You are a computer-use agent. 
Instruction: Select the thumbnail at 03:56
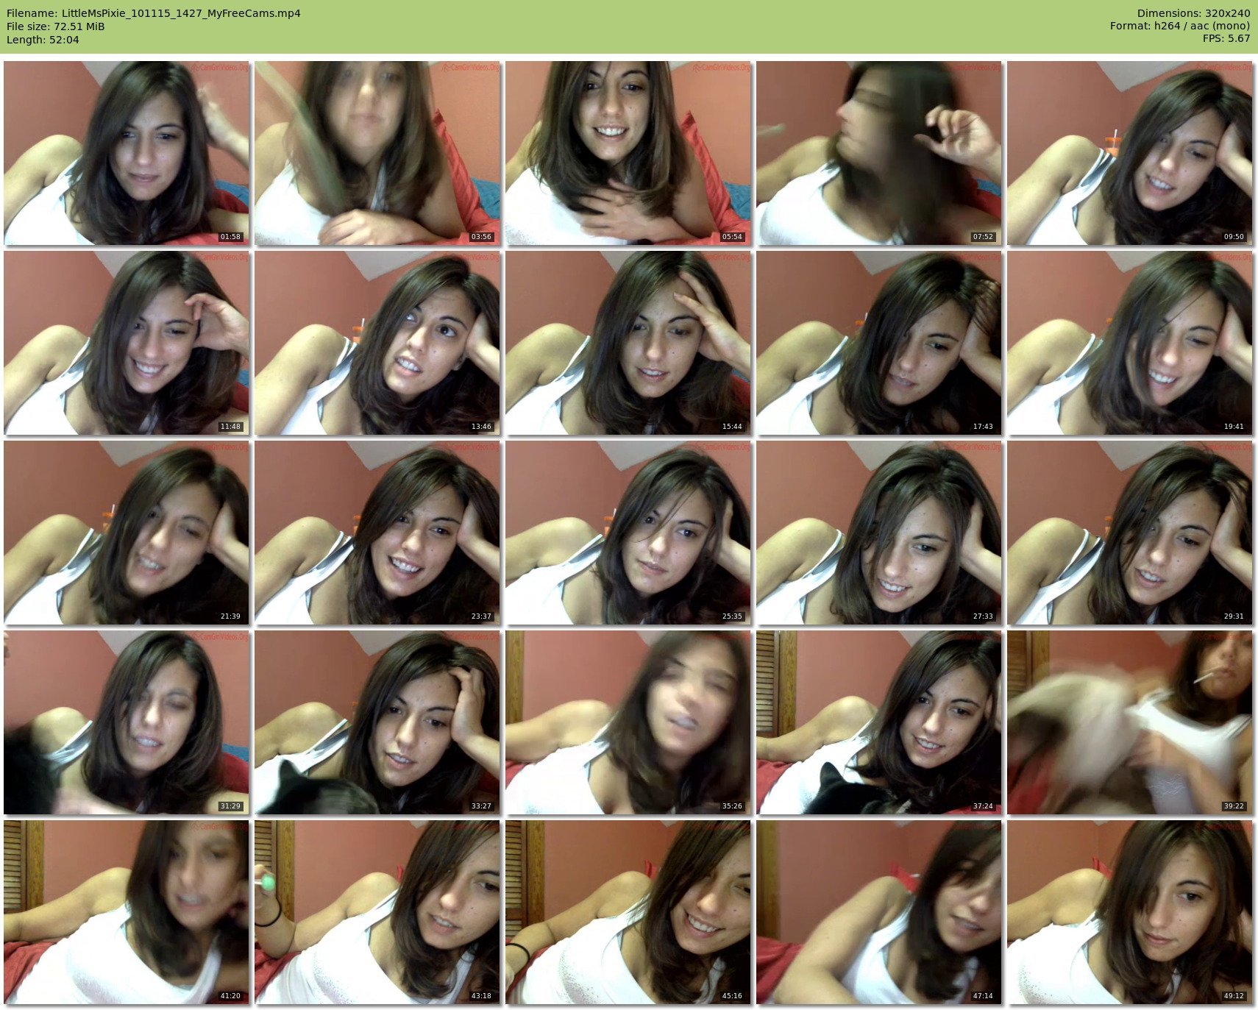pyautogui.click(x=377, y=153)
